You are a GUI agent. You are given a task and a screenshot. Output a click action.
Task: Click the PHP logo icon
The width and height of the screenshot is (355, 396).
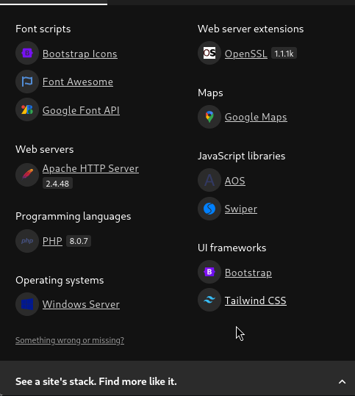[27, 241]
